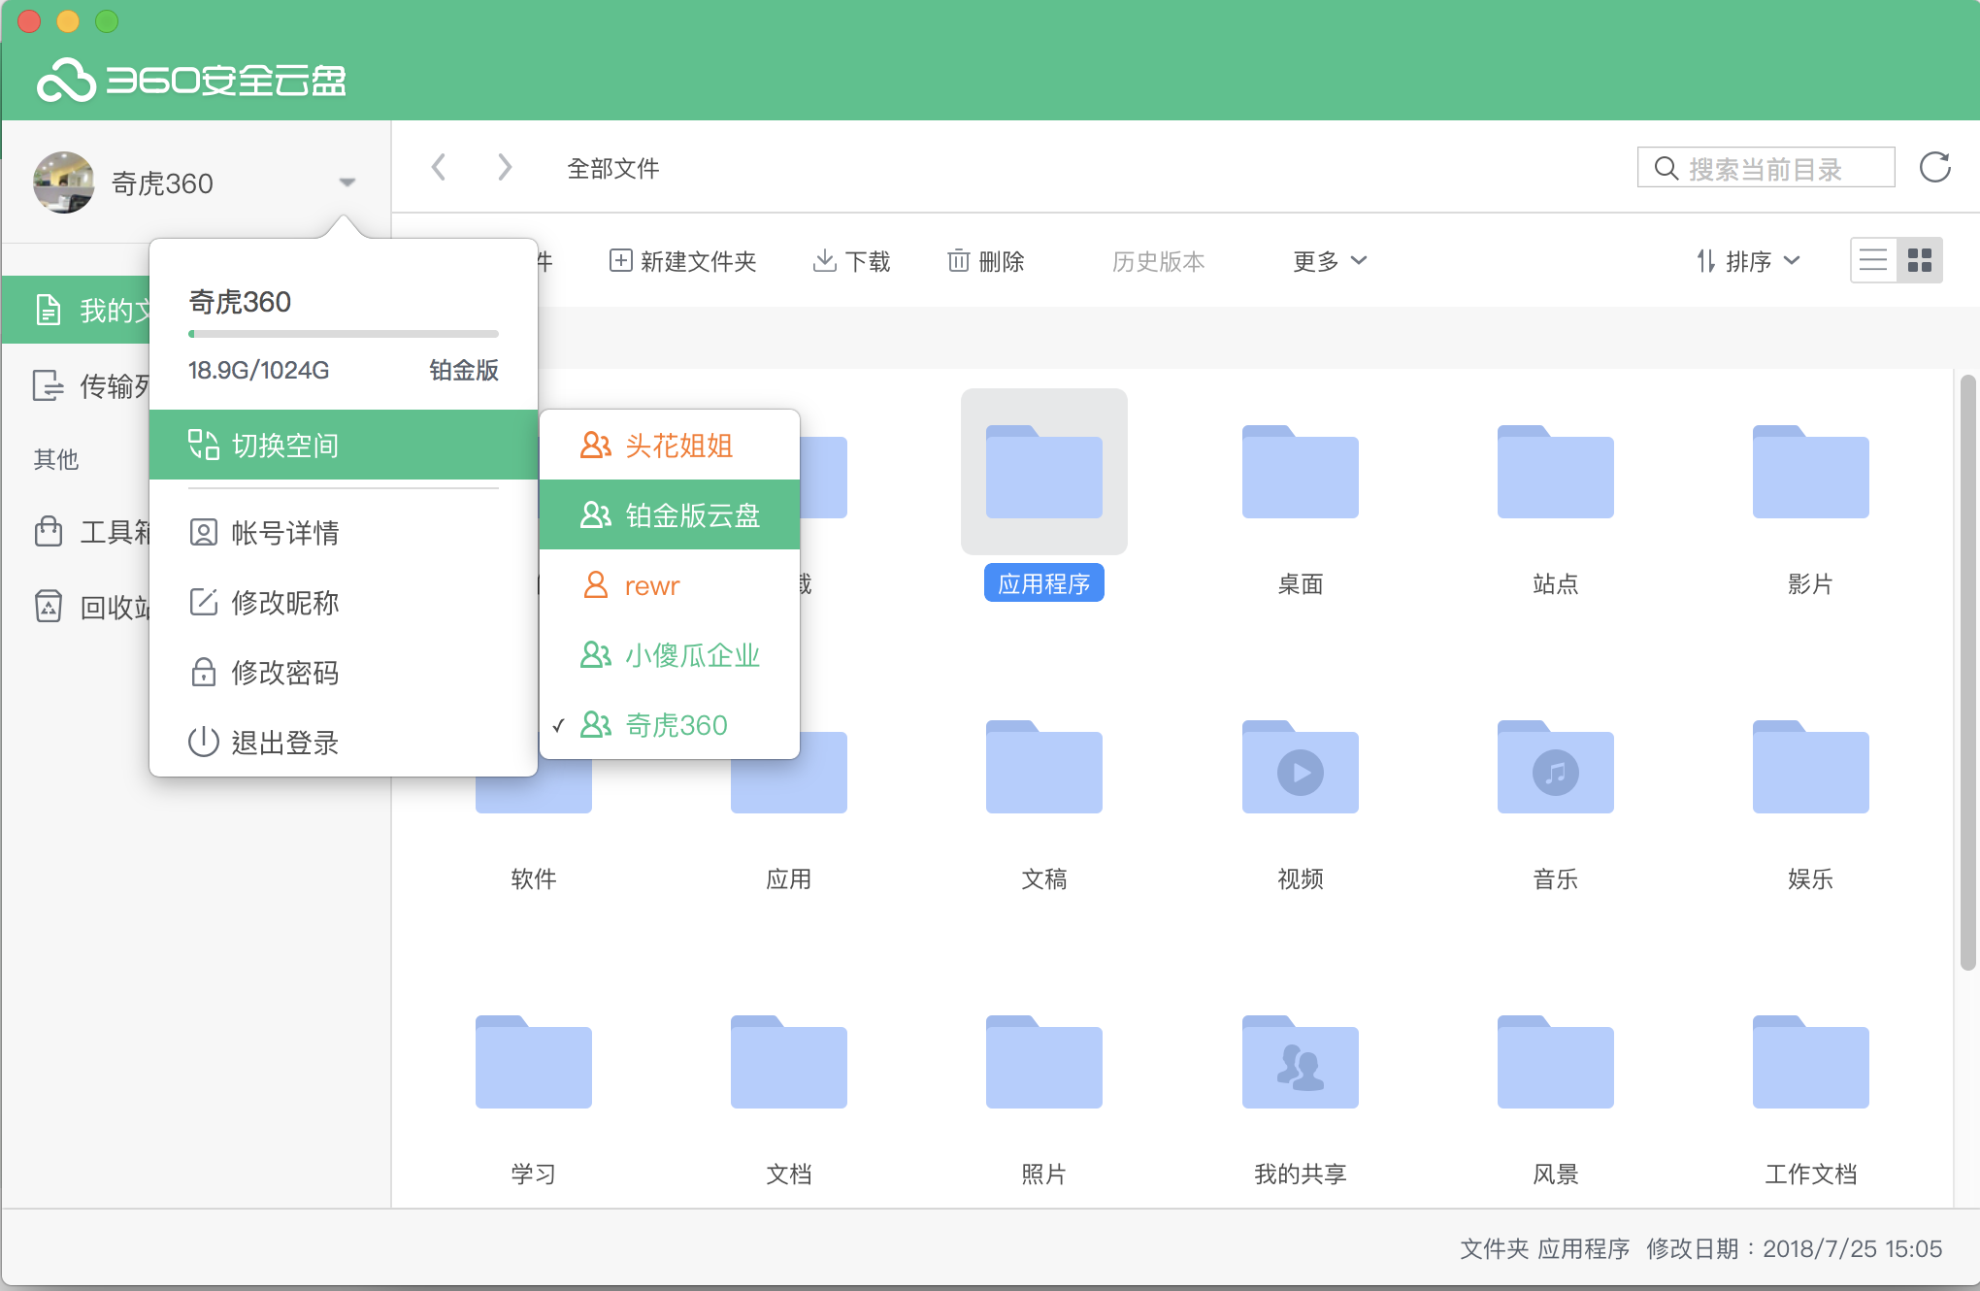
Task: Click the 18.9G/1024G storage text
Action: (x=258, y=370)
